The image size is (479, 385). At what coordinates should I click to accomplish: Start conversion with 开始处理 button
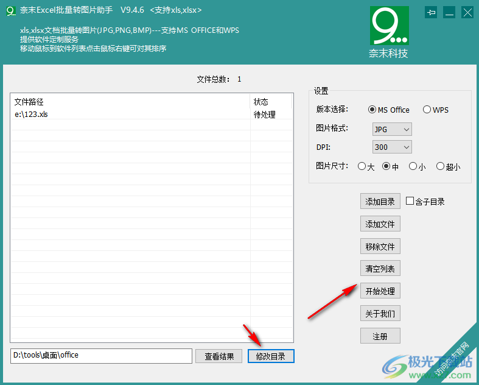(380, 291)
